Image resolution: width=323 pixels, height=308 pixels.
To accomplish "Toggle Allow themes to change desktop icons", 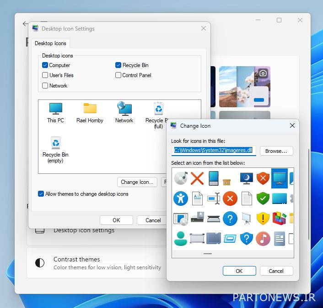I will click(41, 194).
